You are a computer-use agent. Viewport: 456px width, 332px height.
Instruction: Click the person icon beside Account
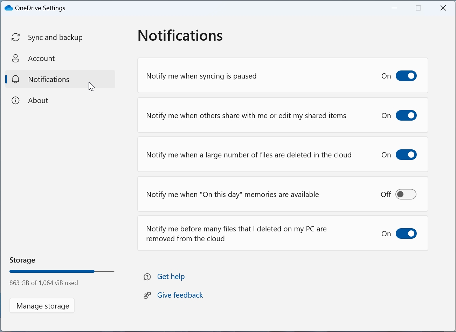(15, 58)
